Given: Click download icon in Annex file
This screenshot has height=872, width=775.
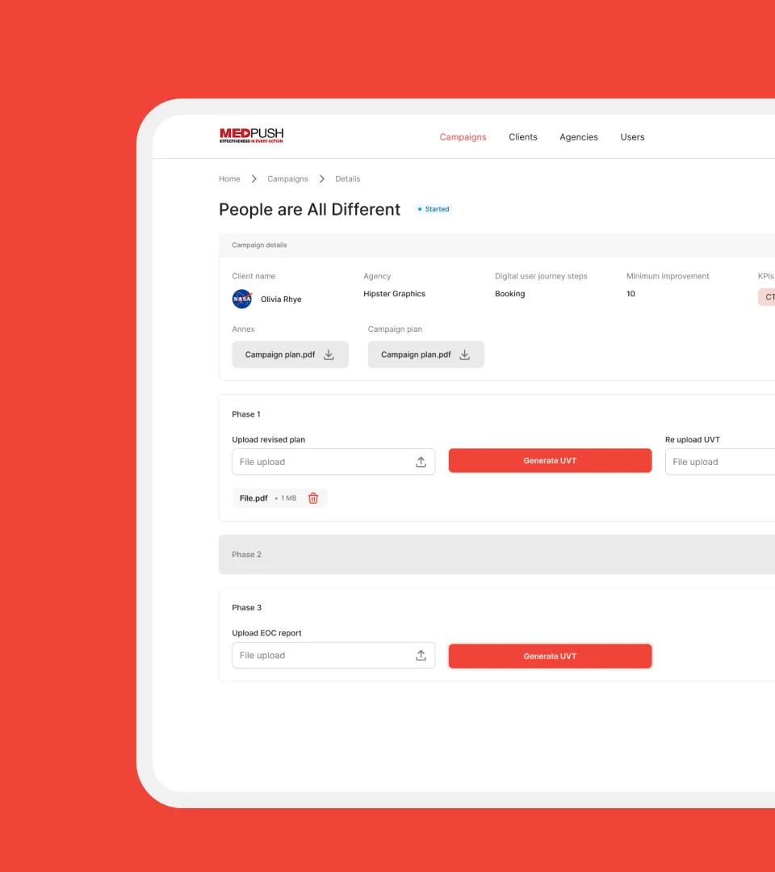Looking at the screenshot, I should click(x=329, y=354).
